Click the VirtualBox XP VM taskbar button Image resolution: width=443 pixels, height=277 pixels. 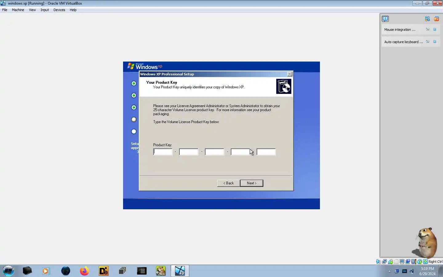(x=180, y=271)
